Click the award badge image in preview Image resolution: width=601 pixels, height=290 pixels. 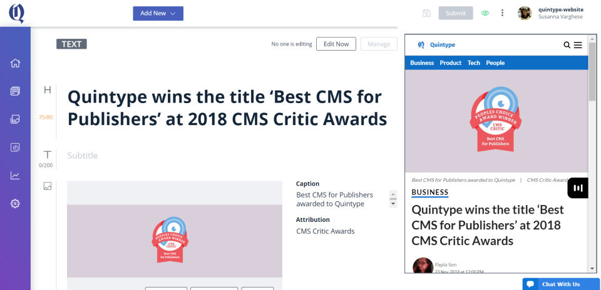pyautogui.click(x=496, y=119)
